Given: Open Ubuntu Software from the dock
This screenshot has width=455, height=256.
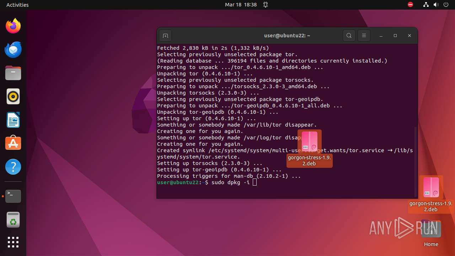Looking at the screenshot, I should click(x=13, y=143).
